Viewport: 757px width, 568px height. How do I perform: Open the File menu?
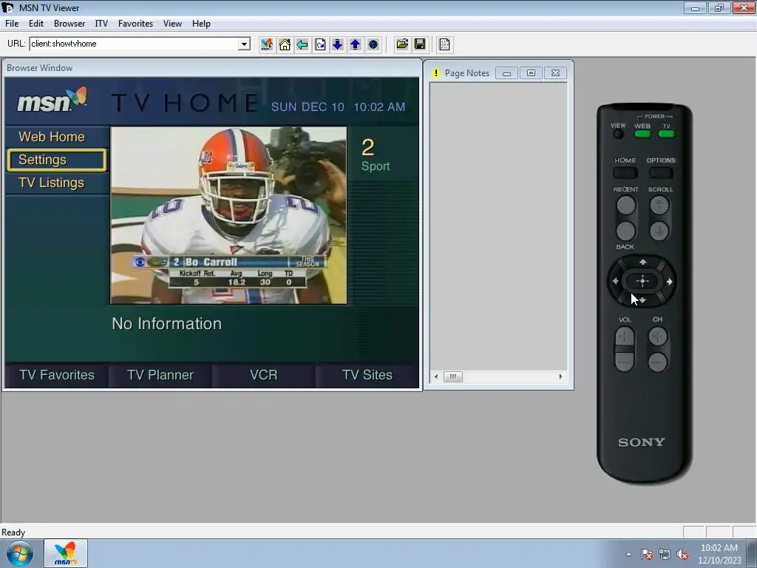coord(12,23)
